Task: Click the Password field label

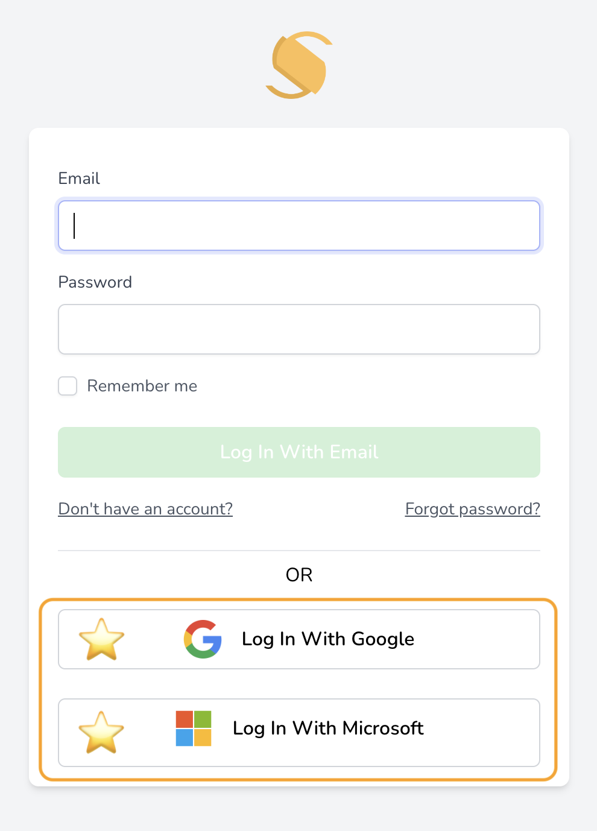Action: coord(95,282)
